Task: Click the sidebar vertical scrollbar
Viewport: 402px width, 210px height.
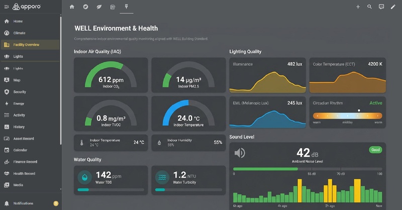Action: 61,81
